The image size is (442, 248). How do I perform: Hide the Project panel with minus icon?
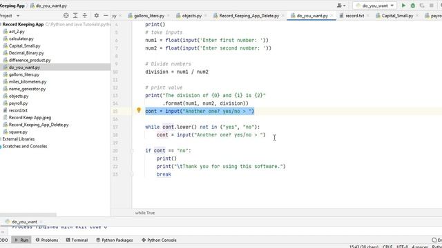coord(106,16)
